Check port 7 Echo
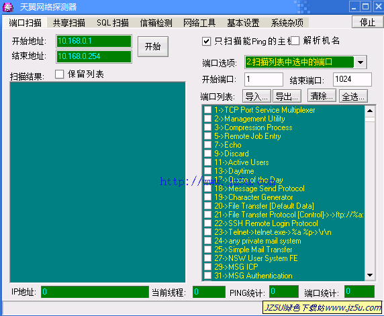This screenshot has width=384, height=316. pos(207,145)
